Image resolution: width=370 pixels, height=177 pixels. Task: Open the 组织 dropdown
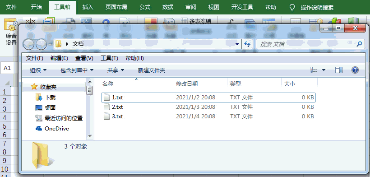tap(38, 70)
